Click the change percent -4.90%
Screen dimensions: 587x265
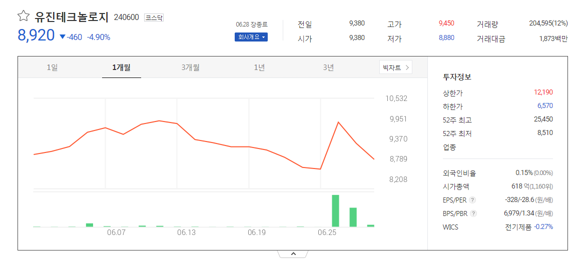99,37
